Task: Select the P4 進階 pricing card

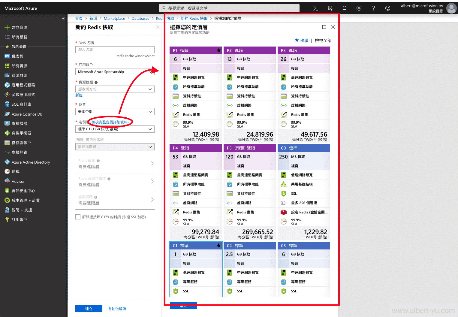Action: (x=196, y=192)
